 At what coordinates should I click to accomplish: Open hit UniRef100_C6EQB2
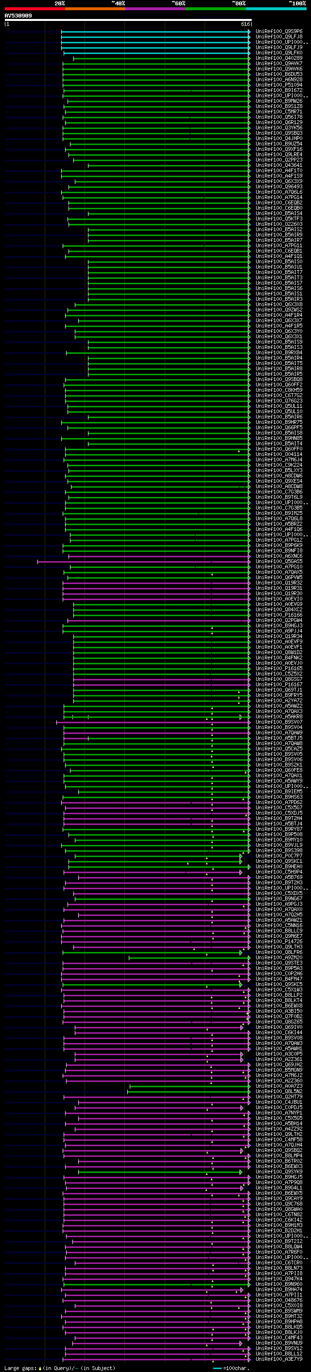click(279, 203)
